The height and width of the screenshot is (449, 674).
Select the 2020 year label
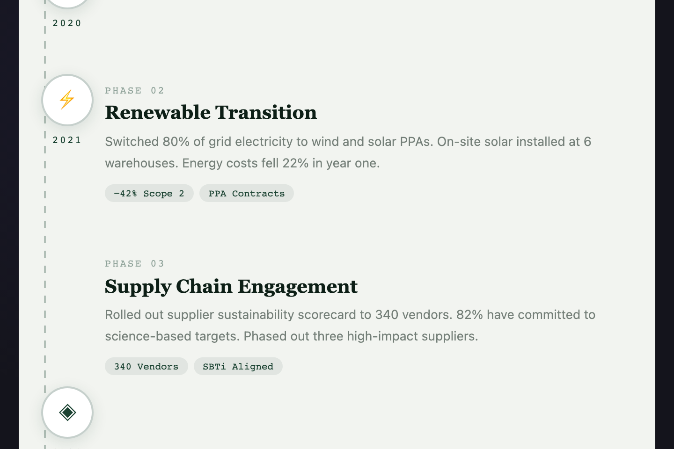tap(67, 23)
